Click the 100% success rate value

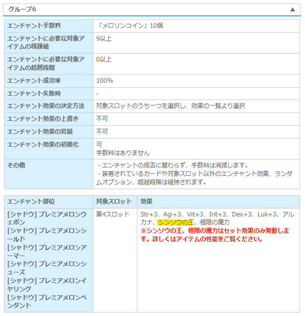point(105,81)
